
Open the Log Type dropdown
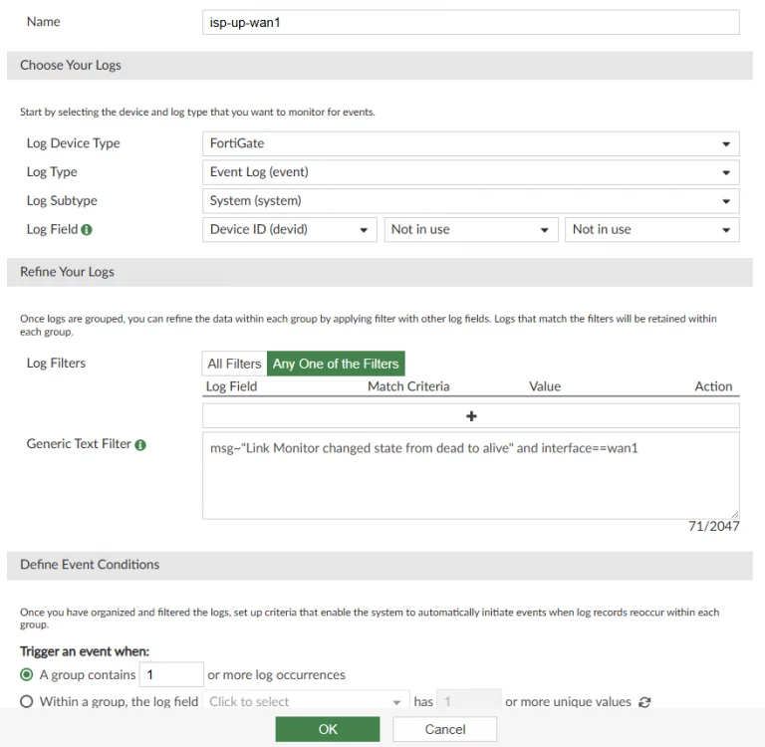pos(471,172)
